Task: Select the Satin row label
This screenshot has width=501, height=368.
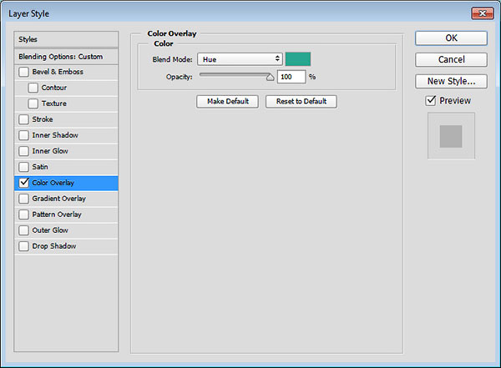Action: point(40,167)
